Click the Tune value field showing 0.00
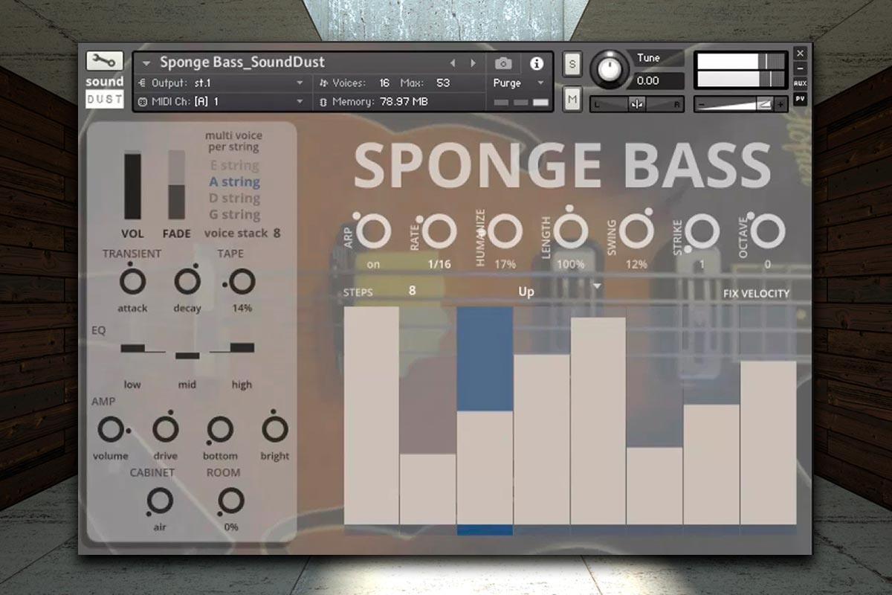The image size is (892, 595). pyautogui.click(x=657, y=80)
